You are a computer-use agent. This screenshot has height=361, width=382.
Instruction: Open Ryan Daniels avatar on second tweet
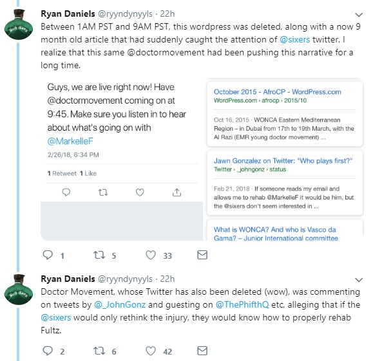[19, 290]
